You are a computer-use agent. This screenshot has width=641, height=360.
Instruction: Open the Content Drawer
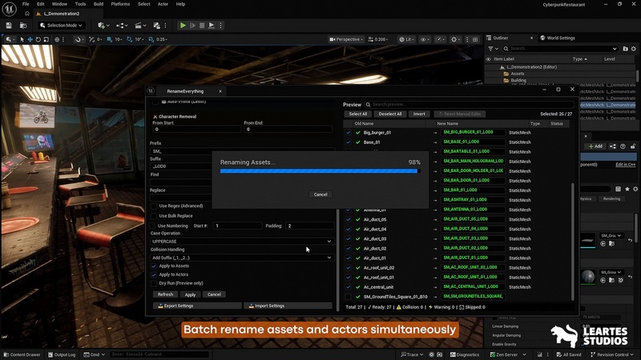[22, 354]
